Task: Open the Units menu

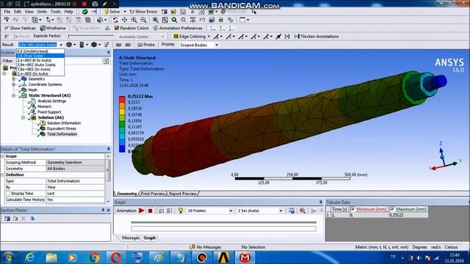Action: pos(42,12)
